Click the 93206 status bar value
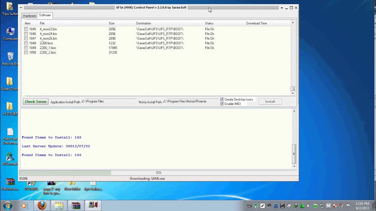 click(x=23, y=178)
